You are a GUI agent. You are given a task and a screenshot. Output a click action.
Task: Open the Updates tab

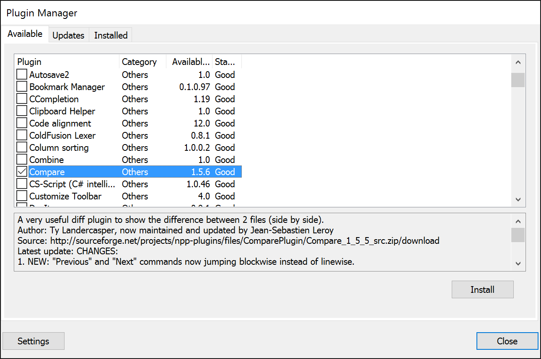(68, 35)
